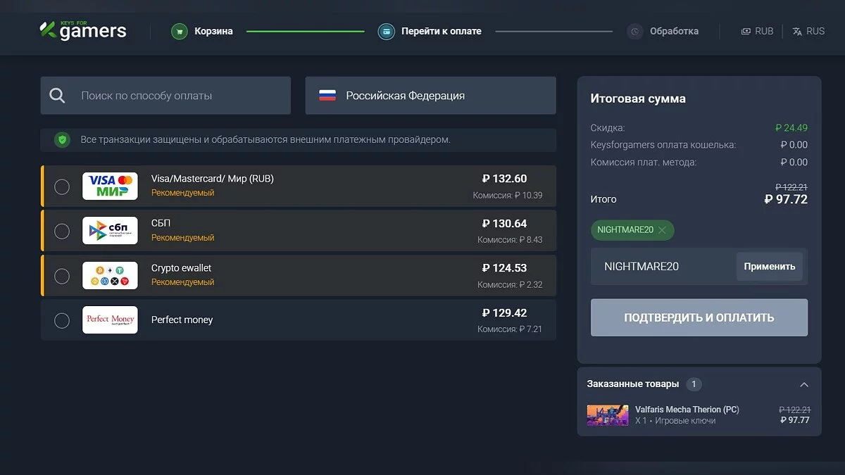The height and width of the screenshot is (475, 845).
Task: Remove the NIGHTMARE20 promo code tag
Action: 662,230
